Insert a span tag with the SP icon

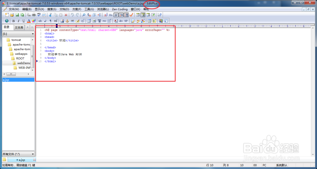(x=126, y=21)
